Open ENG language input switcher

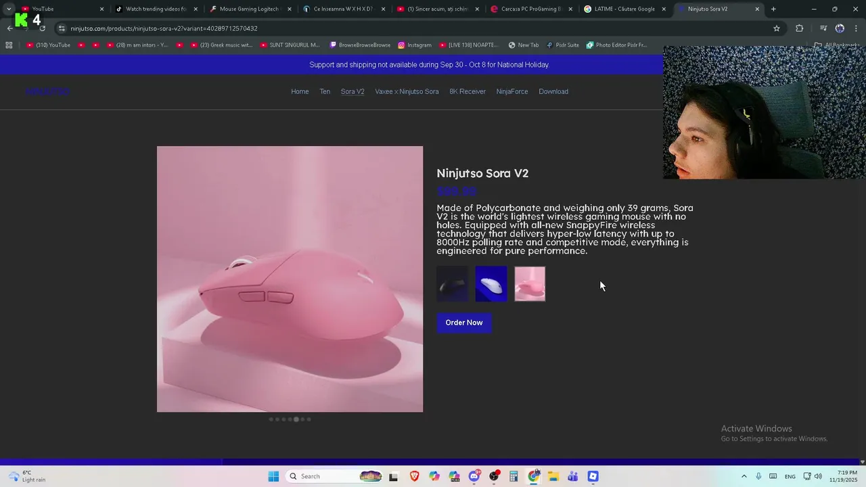[790, 476]
